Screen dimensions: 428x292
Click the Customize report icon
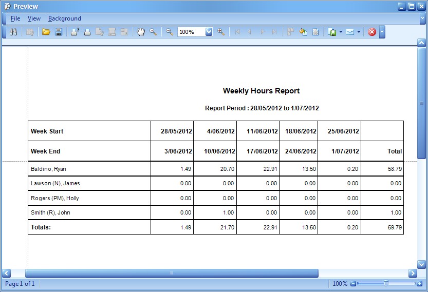30,32
